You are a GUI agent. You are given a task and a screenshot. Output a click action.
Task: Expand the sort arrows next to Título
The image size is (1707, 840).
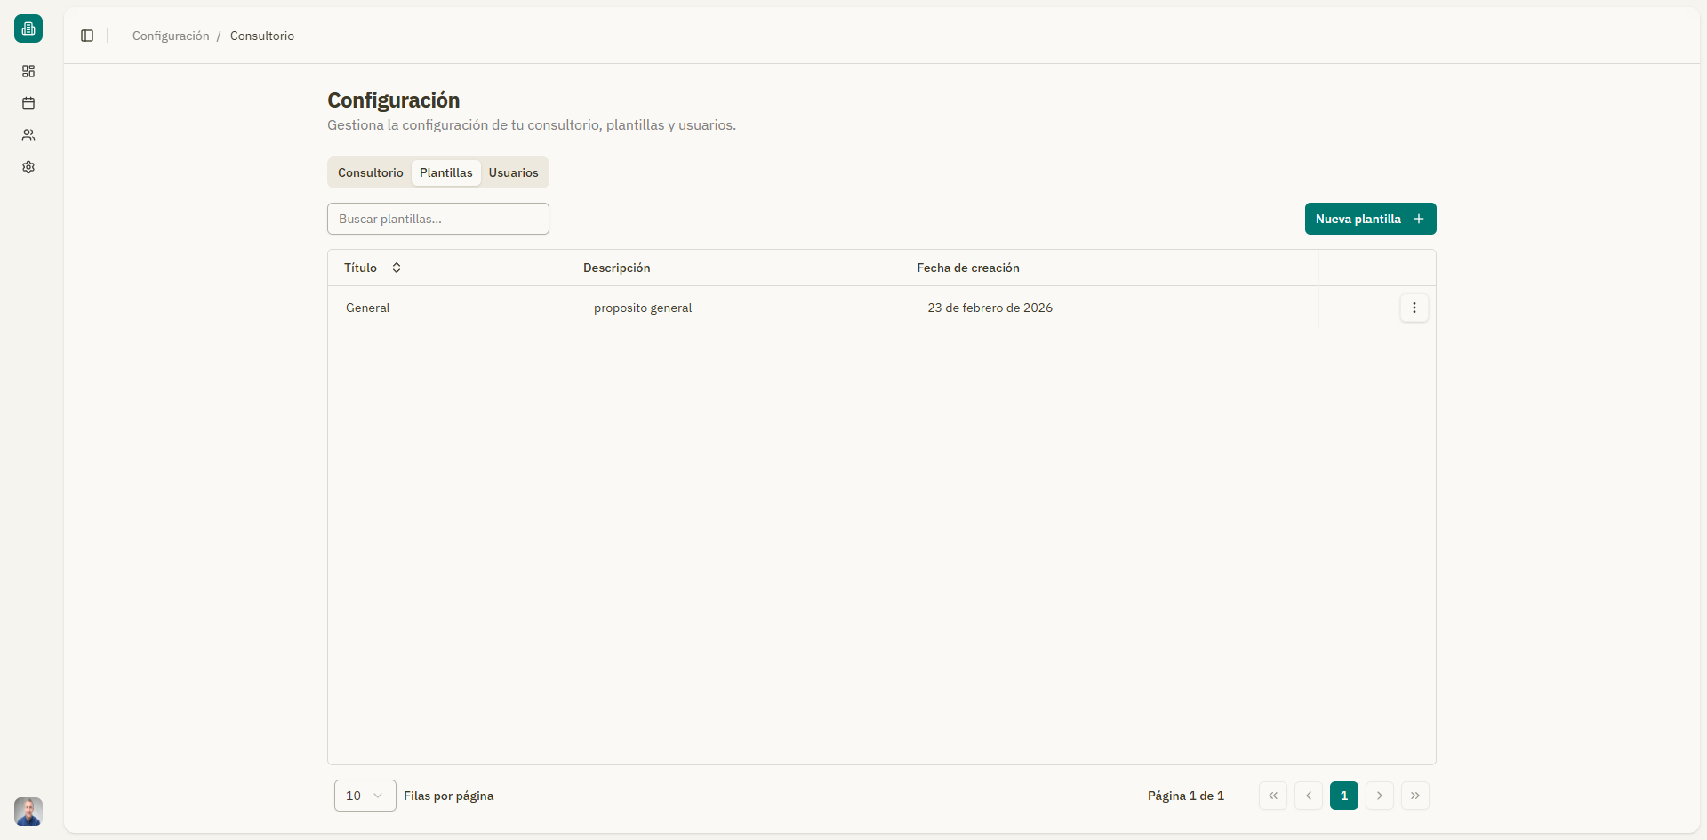click(x=397, y=268)
